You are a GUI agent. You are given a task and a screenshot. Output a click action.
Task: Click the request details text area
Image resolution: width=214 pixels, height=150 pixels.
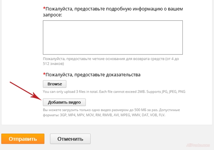click(112, 37)
